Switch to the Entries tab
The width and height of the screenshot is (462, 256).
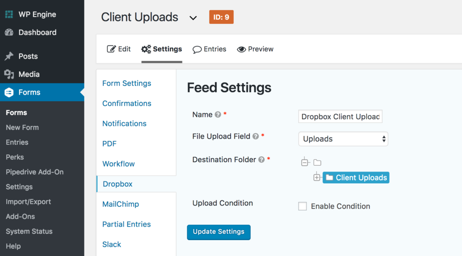pyautogui.click(x=209, y=49)
